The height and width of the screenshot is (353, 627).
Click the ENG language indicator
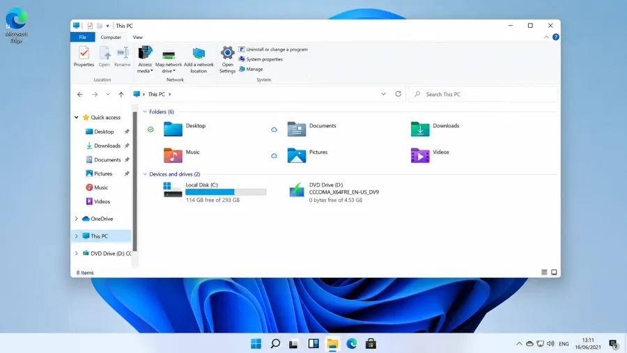point(564,344)
